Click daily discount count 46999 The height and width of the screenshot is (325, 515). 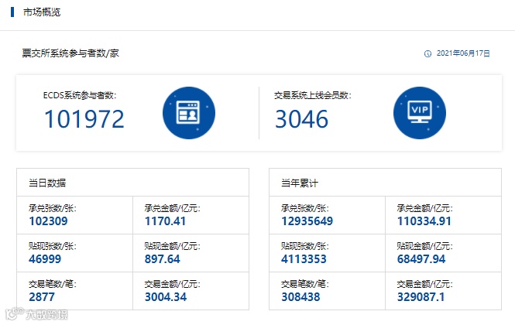tap(45, 259)
